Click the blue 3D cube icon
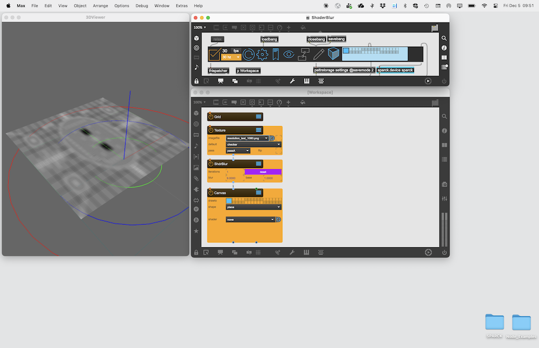This screenshot has height=348, width=539. (x=334, y=54)
